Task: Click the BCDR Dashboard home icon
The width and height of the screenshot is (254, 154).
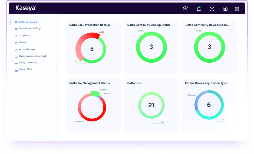Action: 16,22
